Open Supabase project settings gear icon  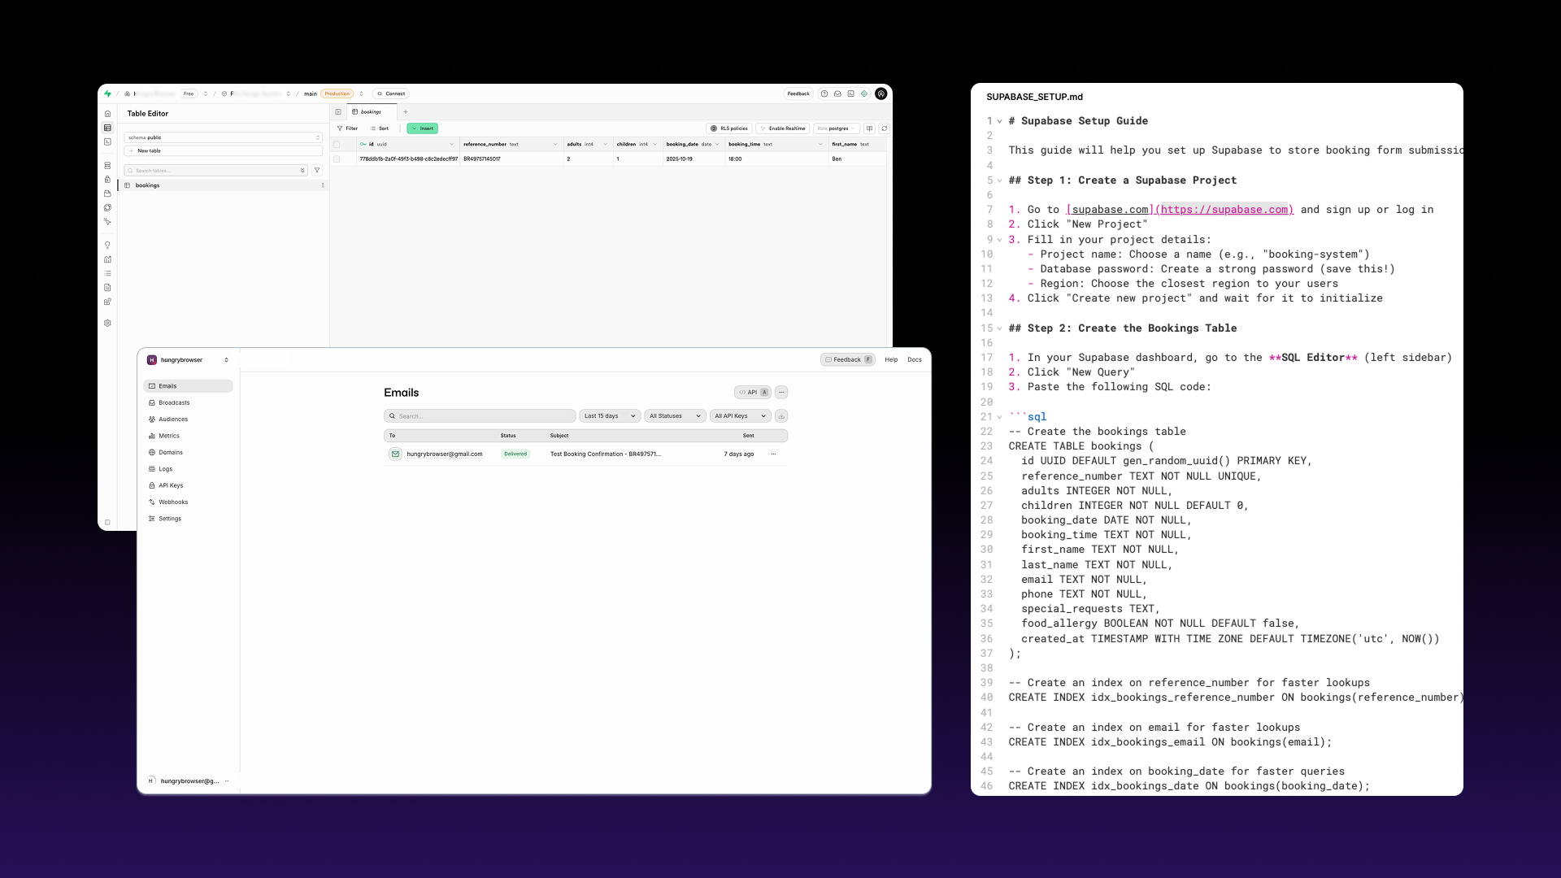pyautogui.click(x=108, y=323)
